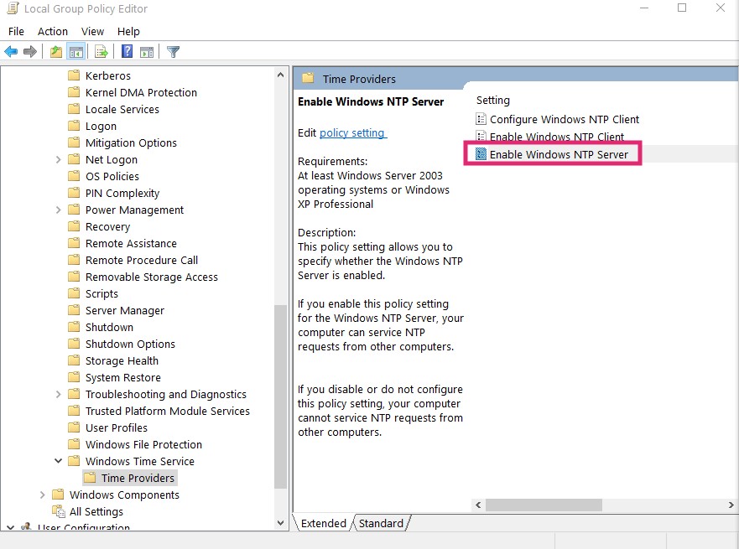Click the Local Group Policy Editor title icon

click(13, 8)
